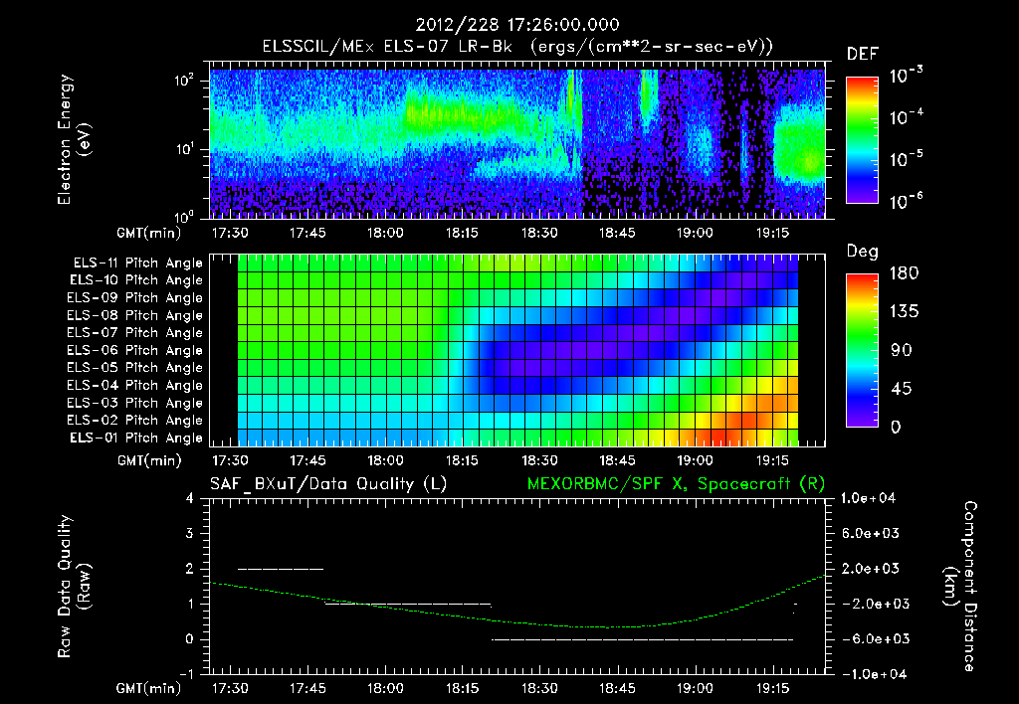1019x704 pixels.
Task: Click 'ELS-07 Pitch Angle' row label
Action: [135, 332]
